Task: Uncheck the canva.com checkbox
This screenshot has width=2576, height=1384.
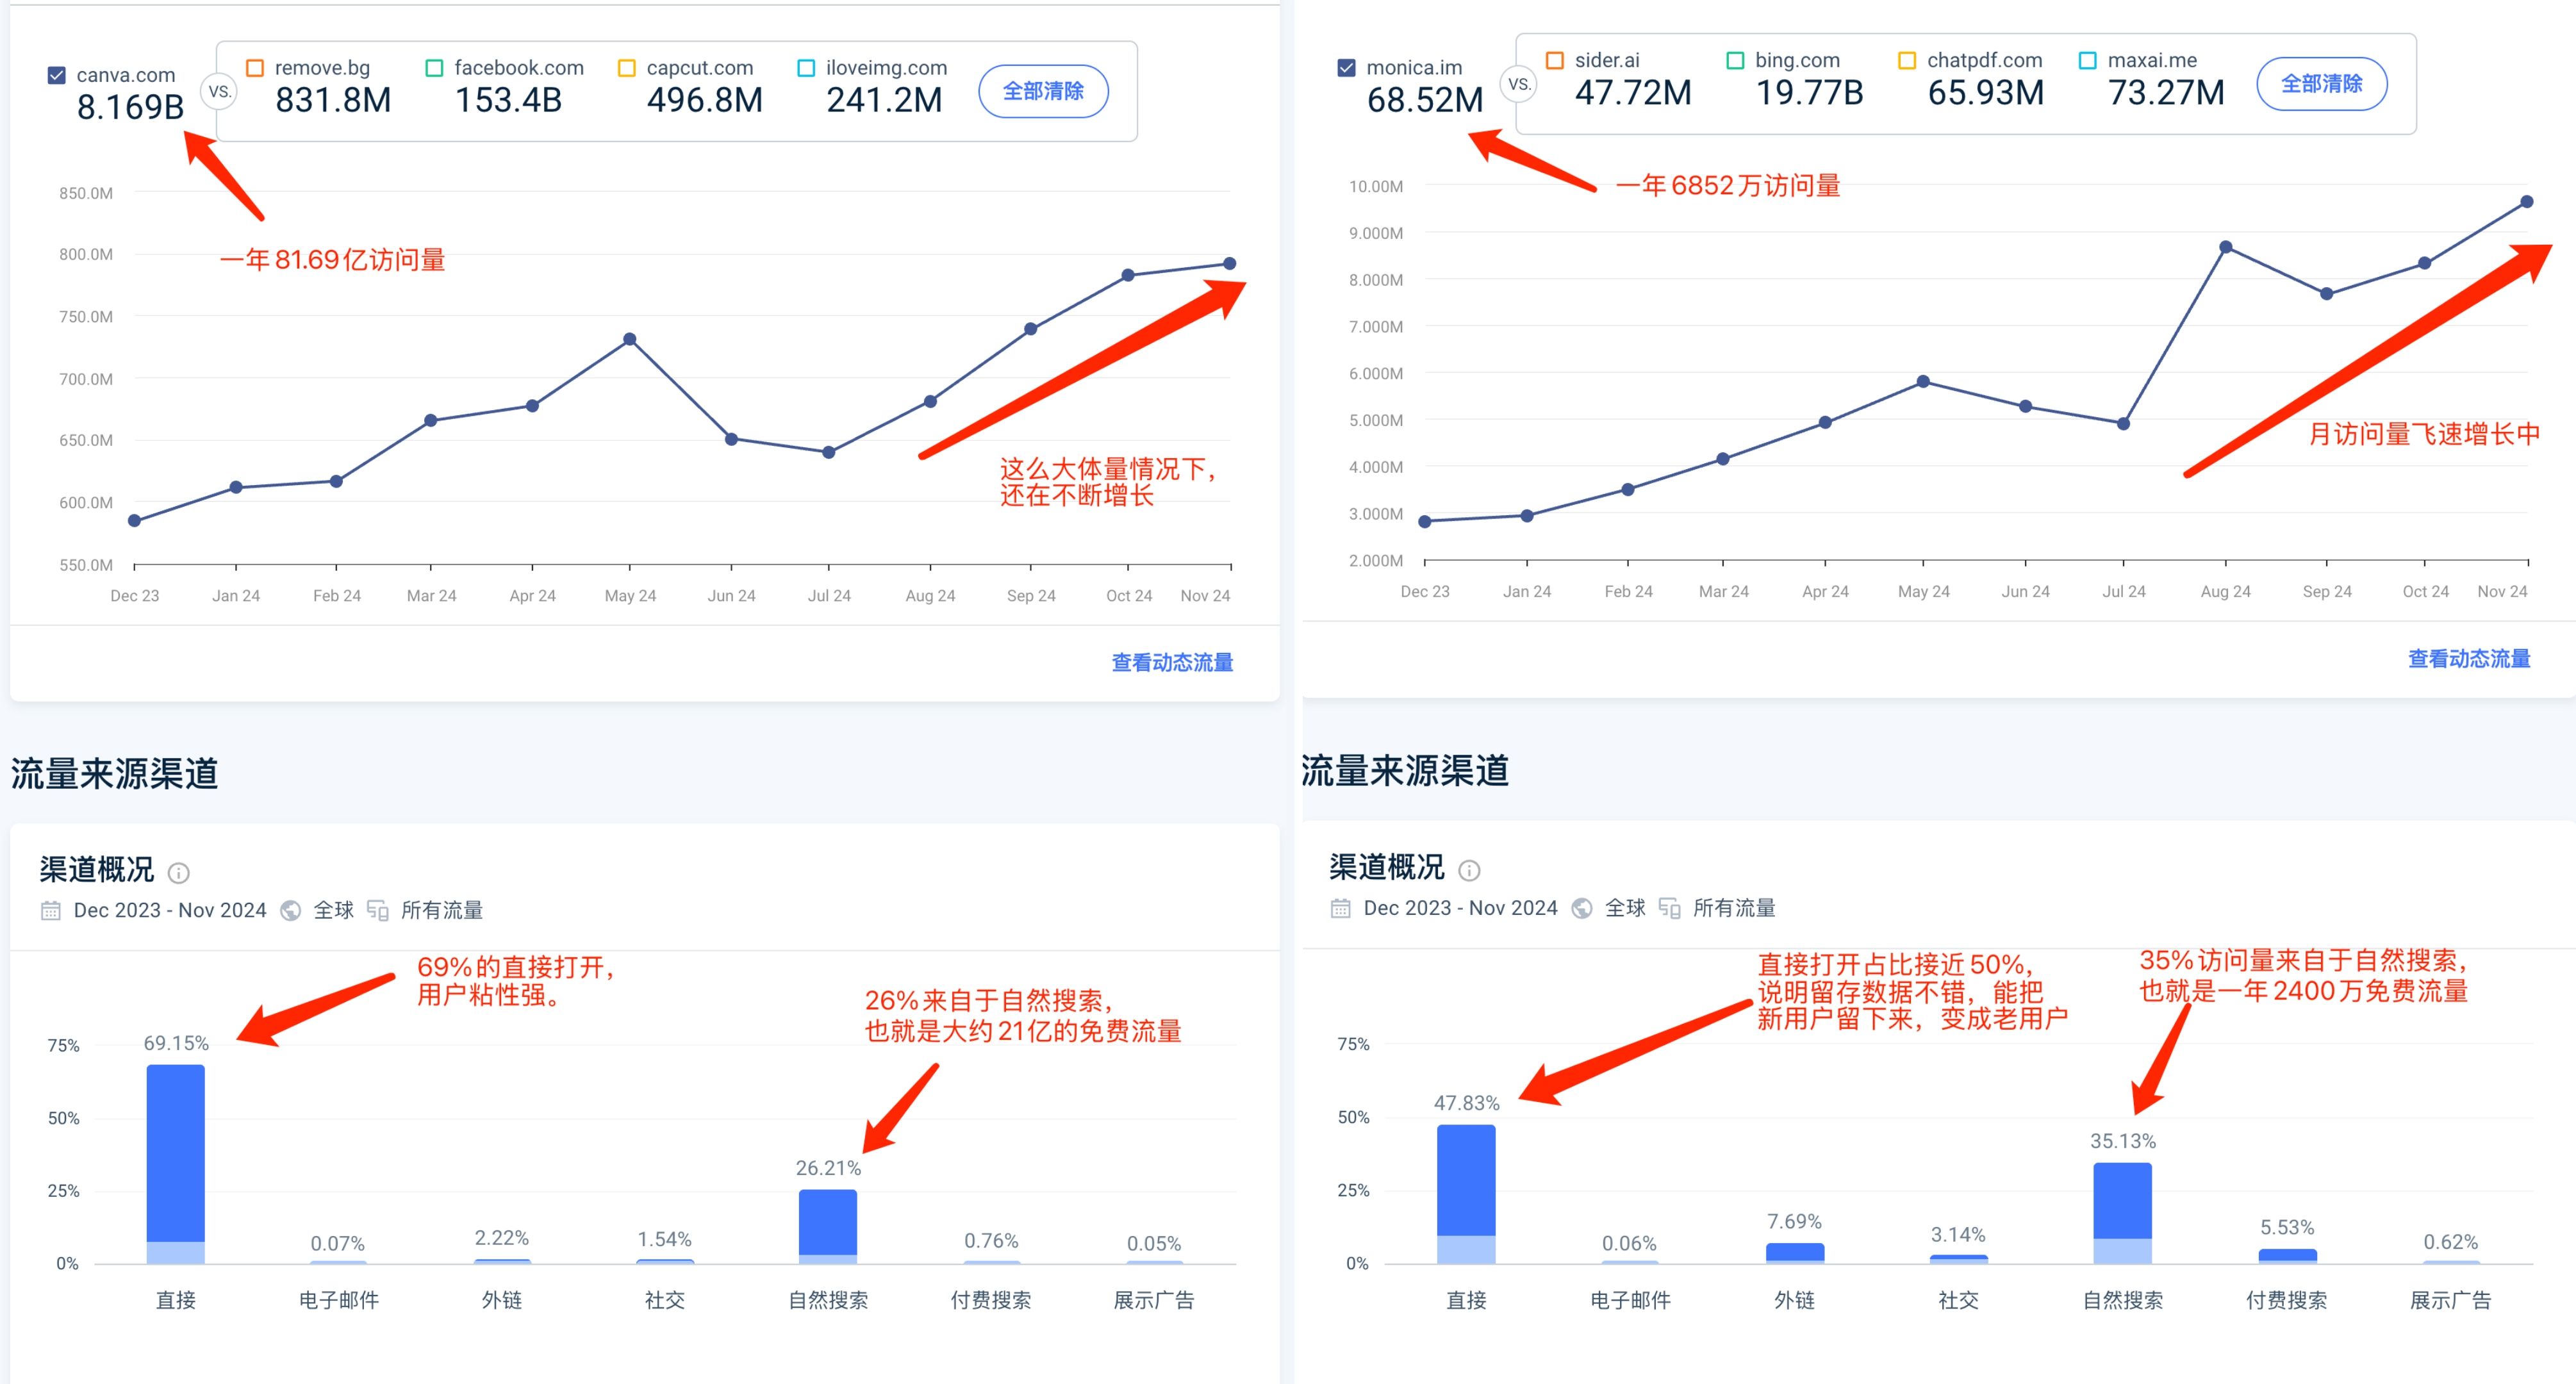Action: (x=57, y=75)
